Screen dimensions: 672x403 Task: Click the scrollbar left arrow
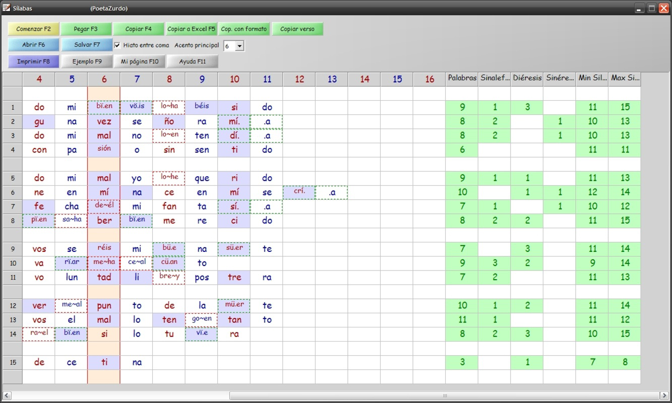coord(7,396)
